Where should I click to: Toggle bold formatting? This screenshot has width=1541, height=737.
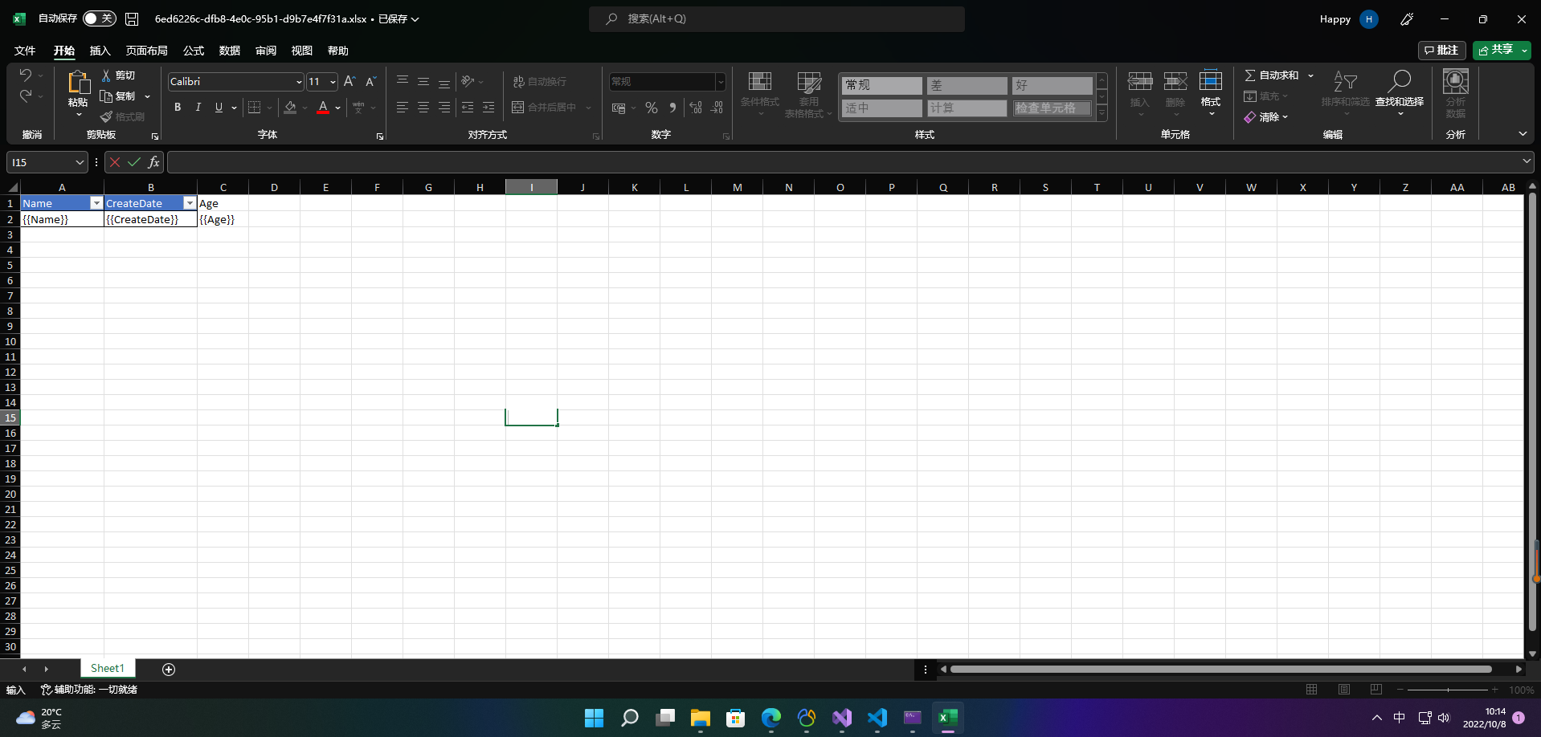(x=177, y=107)
